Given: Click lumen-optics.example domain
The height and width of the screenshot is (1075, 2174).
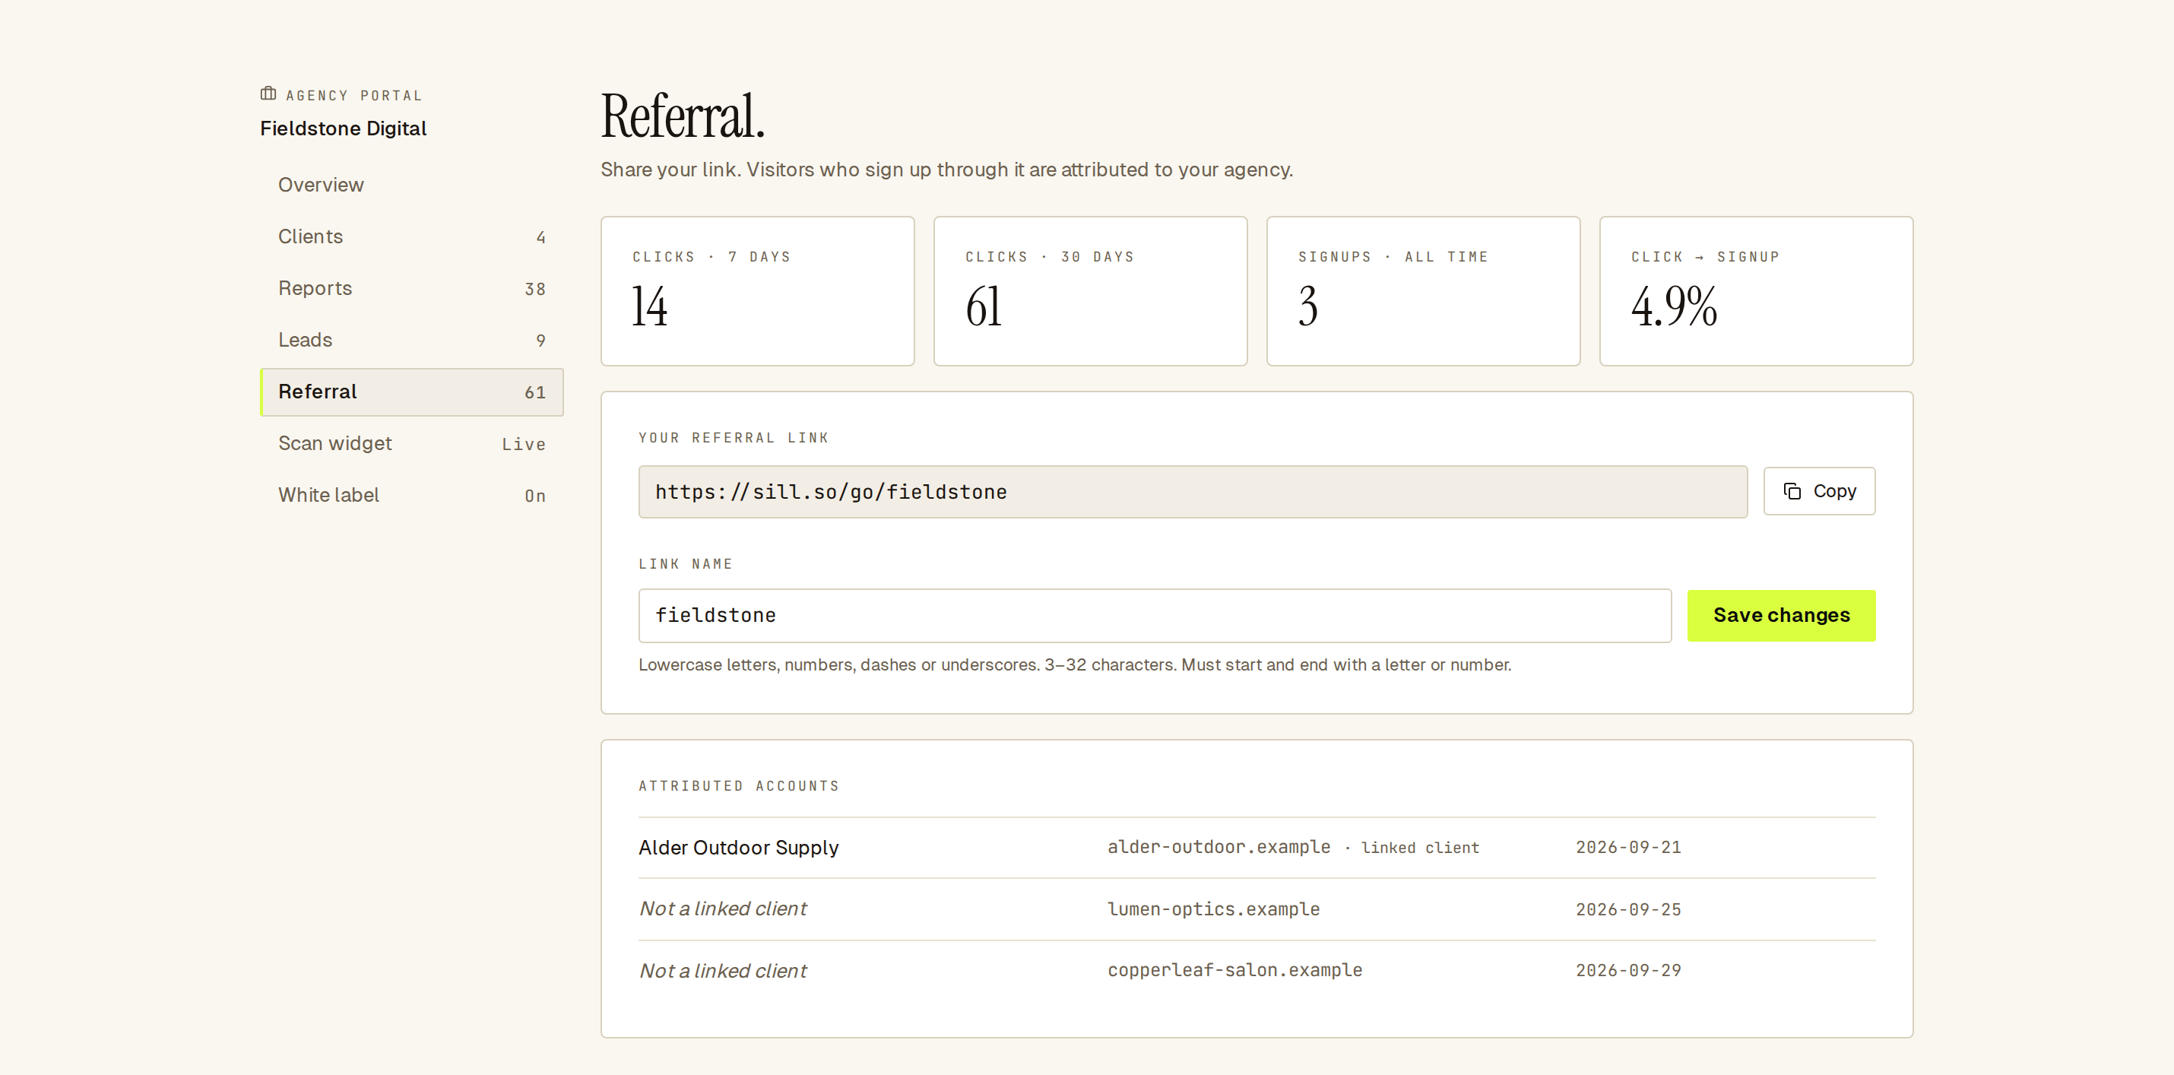Looking at the screenshot, I should 1214,909.
